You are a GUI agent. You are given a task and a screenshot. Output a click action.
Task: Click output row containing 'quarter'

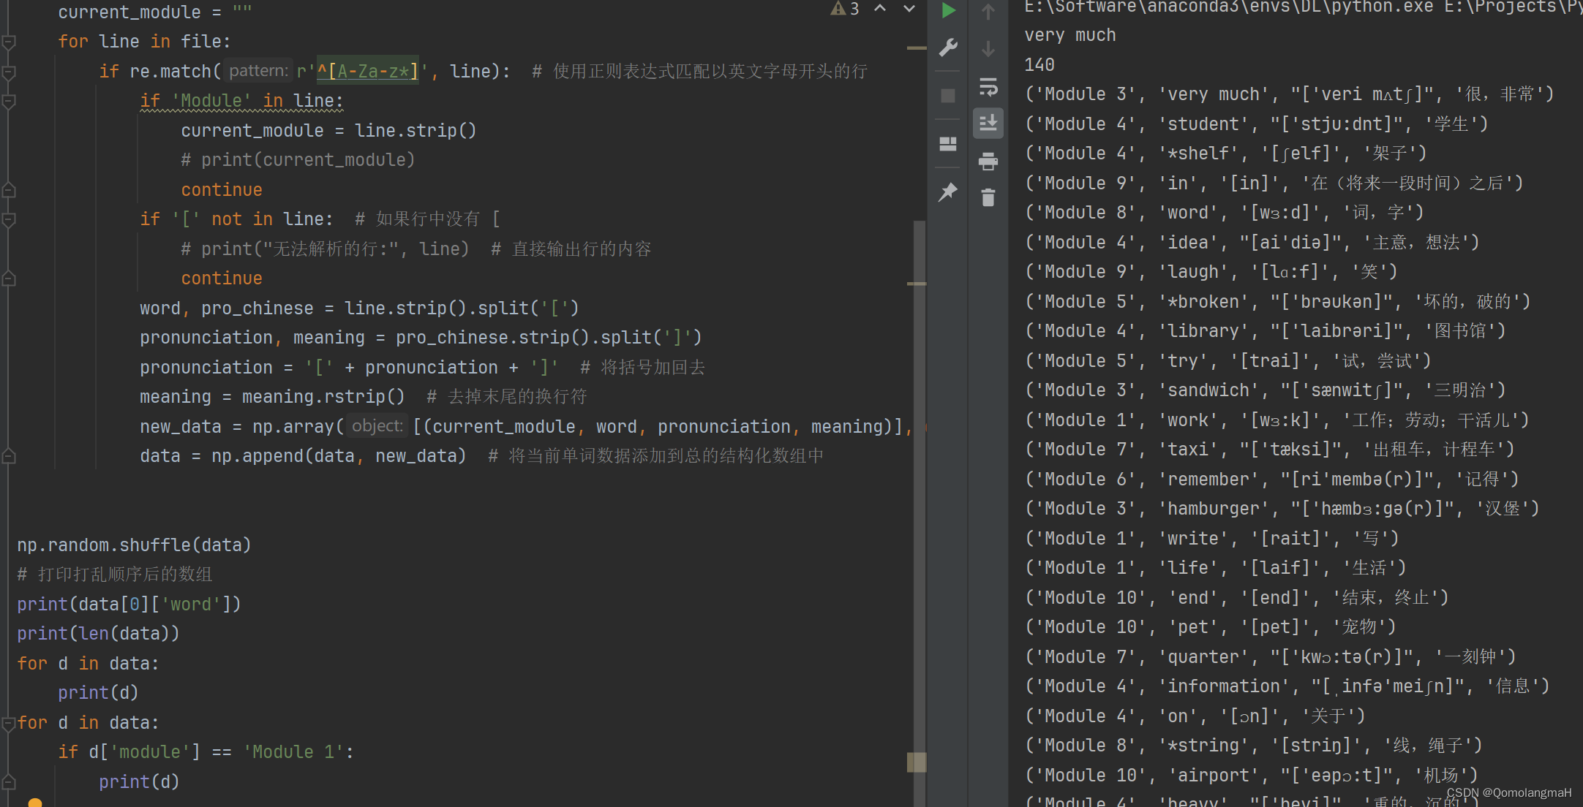1270,657
